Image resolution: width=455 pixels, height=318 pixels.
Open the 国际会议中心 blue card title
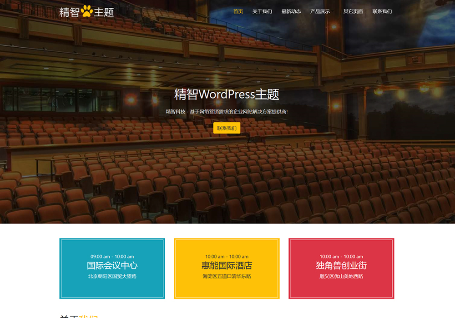coord(112,265)
